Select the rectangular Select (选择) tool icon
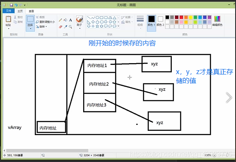 [30, 19]
